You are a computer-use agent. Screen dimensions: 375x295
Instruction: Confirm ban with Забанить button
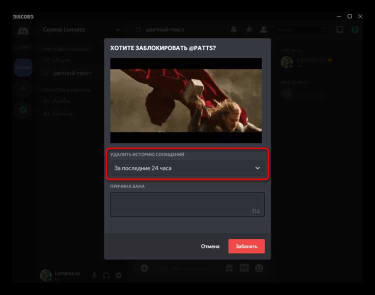tap(246, 246)
